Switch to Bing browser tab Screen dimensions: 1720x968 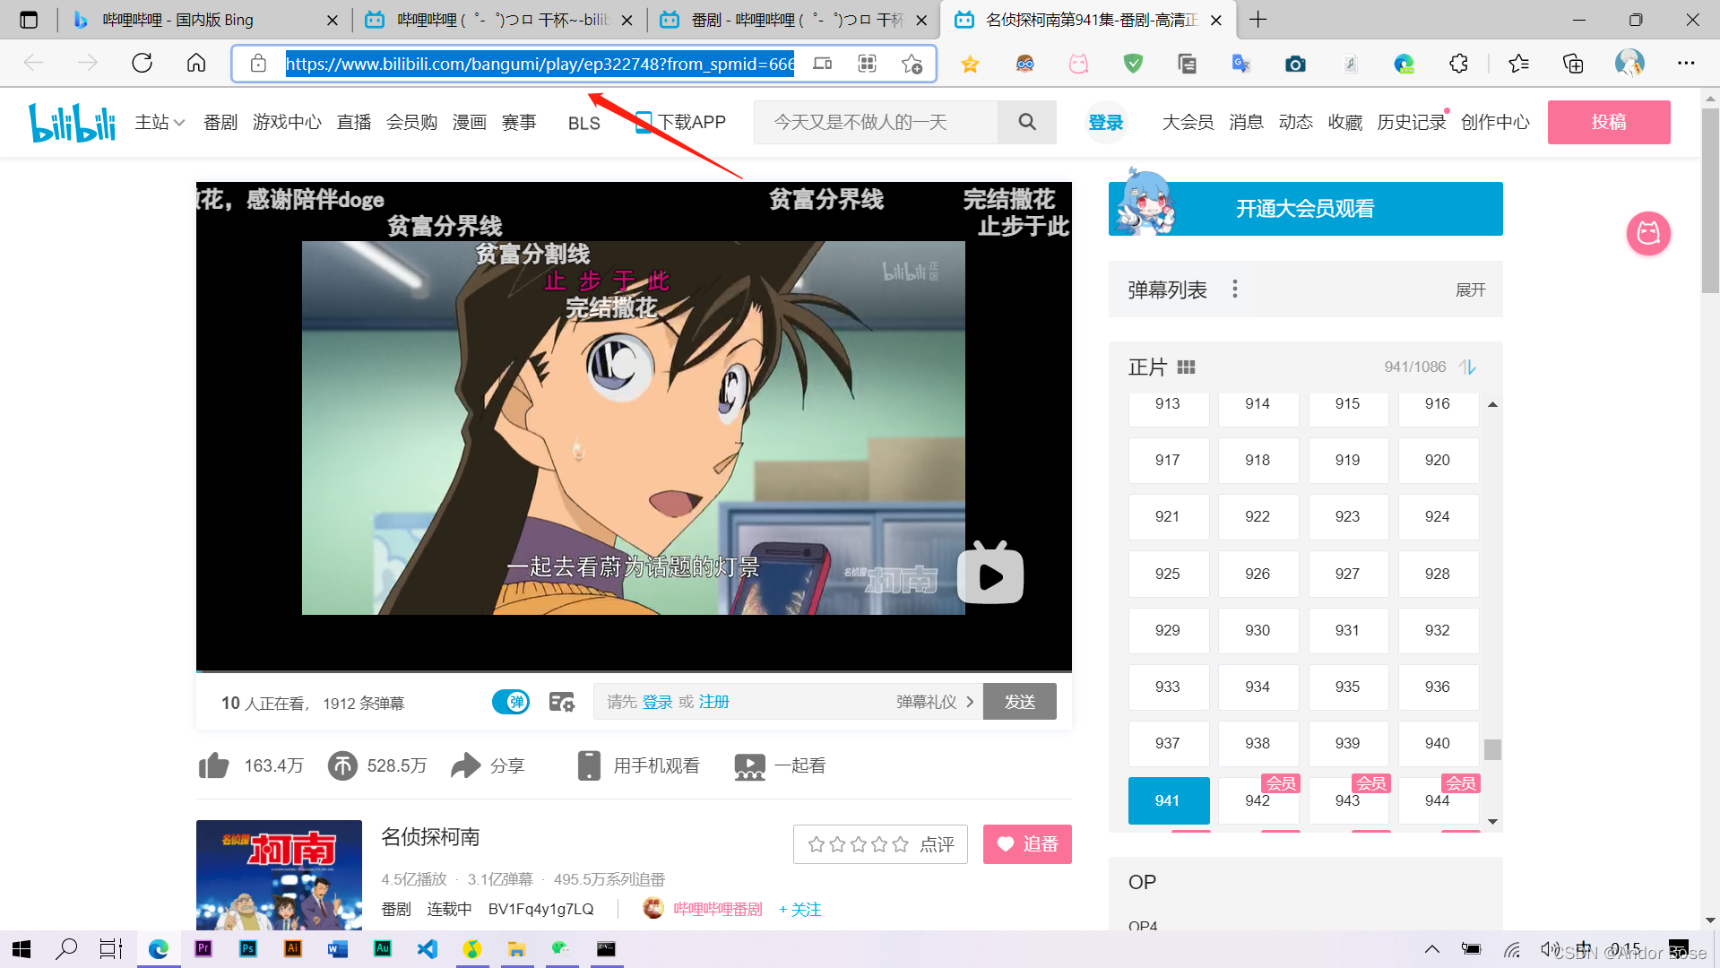click(x=203, y=20)
